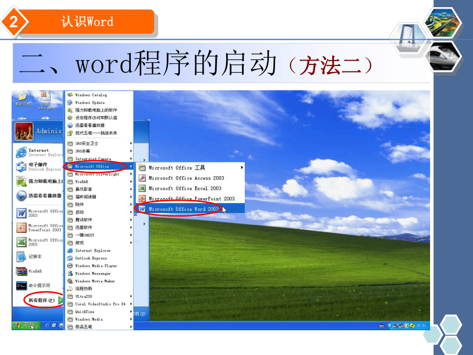
Task: Open 强力卸载电脑上的软件 below Windows Update
Action: (x=92, y=110)
